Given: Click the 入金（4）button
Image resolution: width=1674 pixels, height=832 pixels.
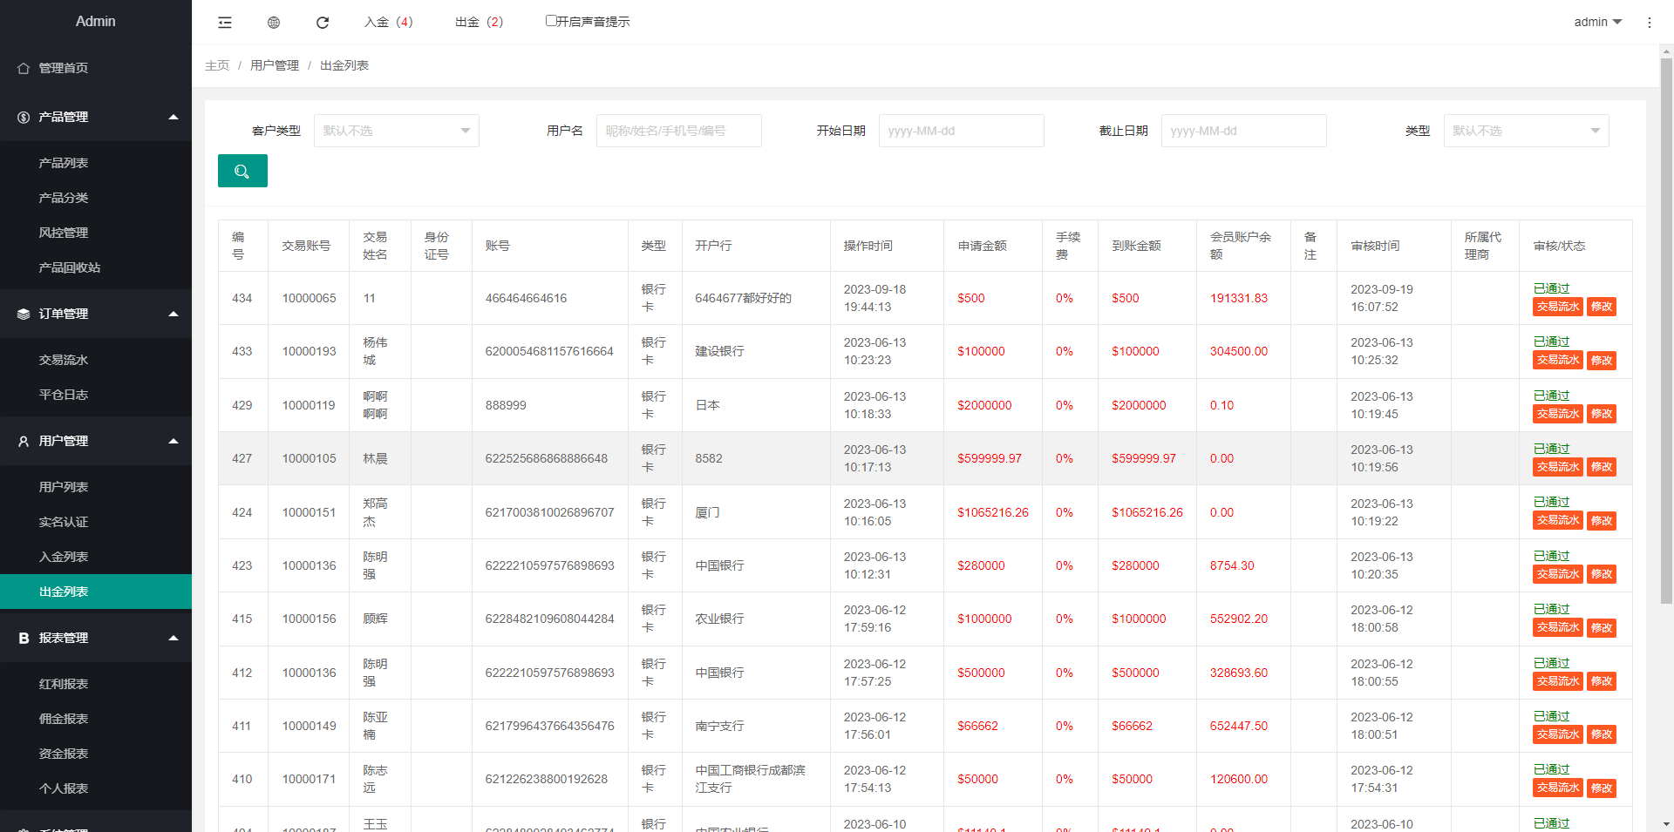Looking at the screenshot, I should tap(389, 22).
